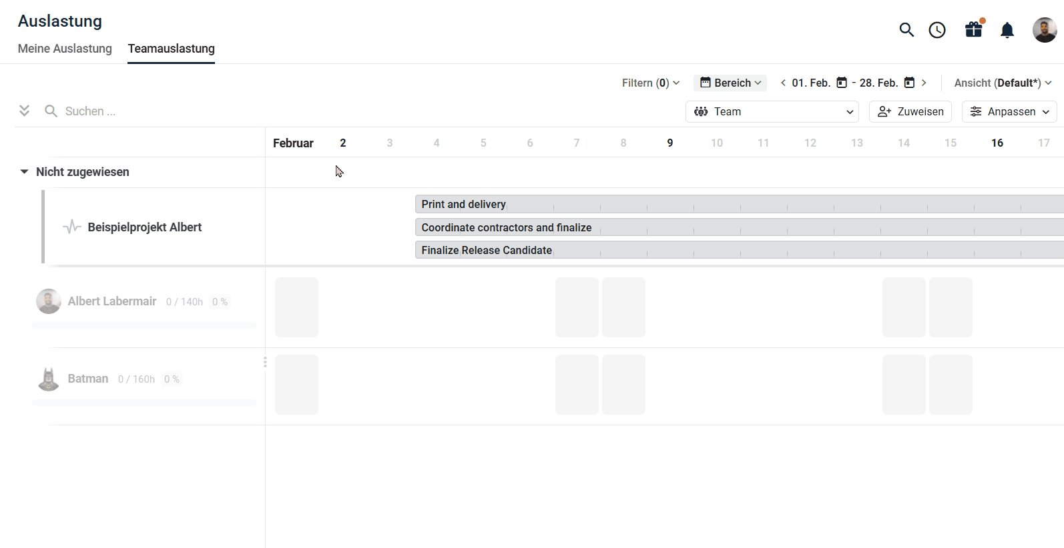Image resolution: width=1064 pixels, height=548 pixels.
Task: Collapse the Nicht zugewiesen group
Action: [x=24, y=172]
